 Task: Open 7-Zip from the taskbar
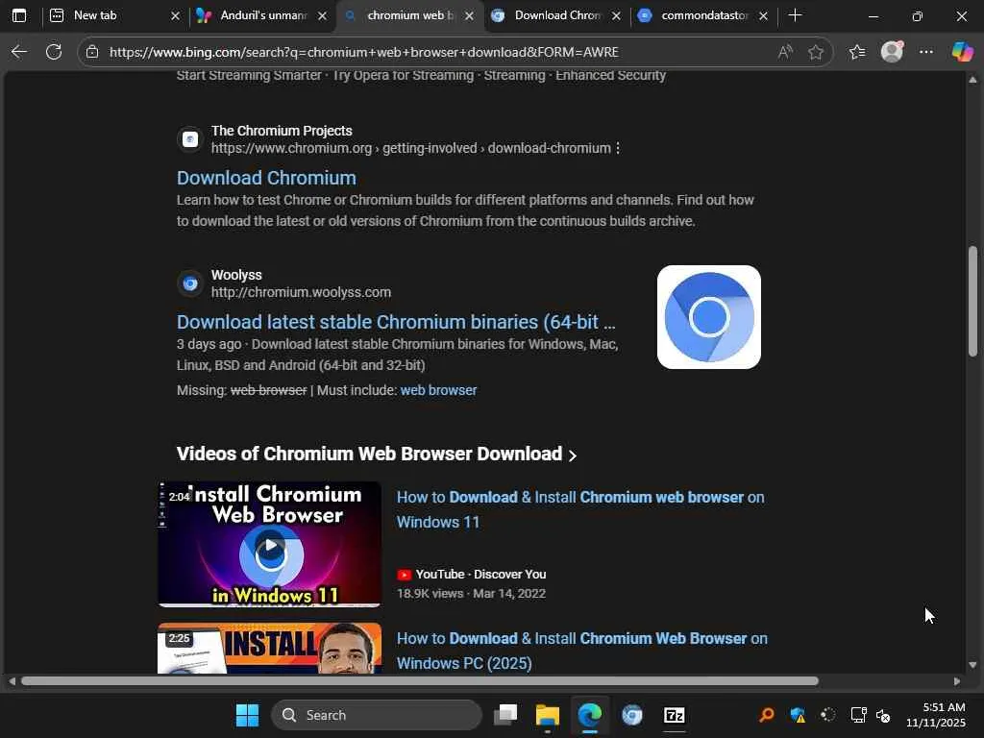(674, 715)
